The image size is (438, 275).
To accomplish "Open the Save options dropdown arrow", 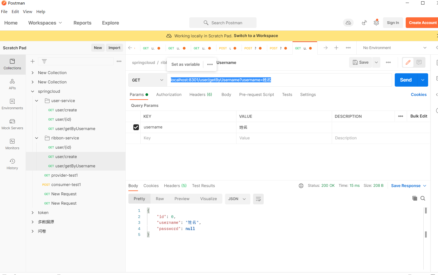I will [x=376, y=62].
